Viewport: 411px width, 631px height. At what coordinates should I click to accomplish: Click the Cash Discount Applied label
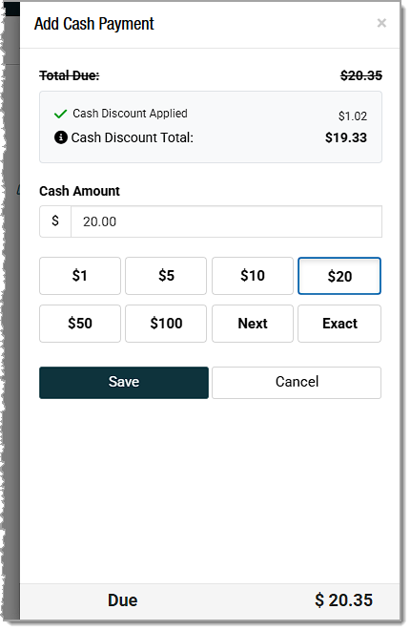pos(130,114)
